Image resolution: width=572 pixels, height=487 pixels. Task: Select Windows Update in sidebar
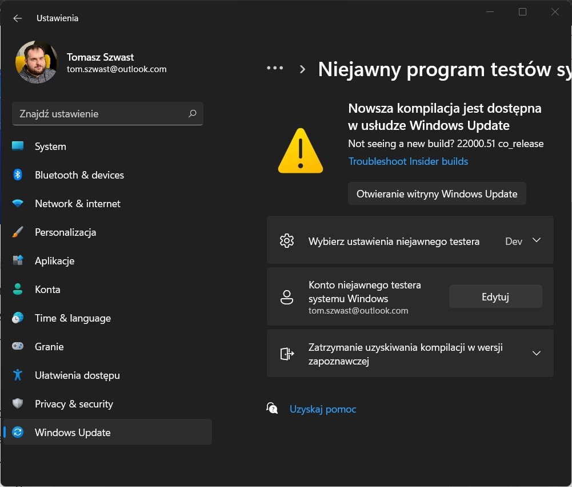(107, 432)
